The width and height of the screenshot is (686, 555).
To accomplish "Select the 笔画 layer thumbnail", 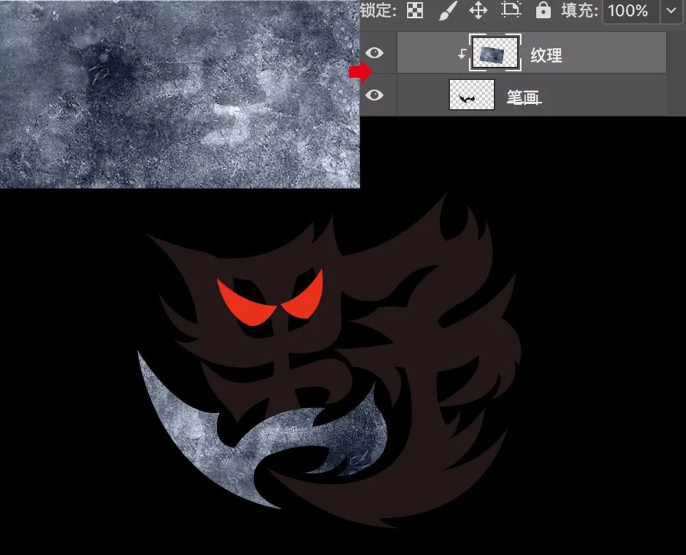I will point(471,96).
